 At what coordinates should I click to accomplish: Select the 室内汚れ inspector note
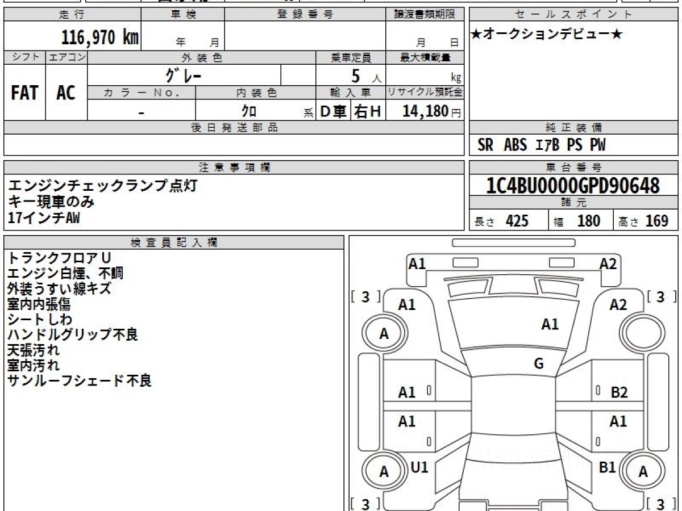(x=33, y=366)
